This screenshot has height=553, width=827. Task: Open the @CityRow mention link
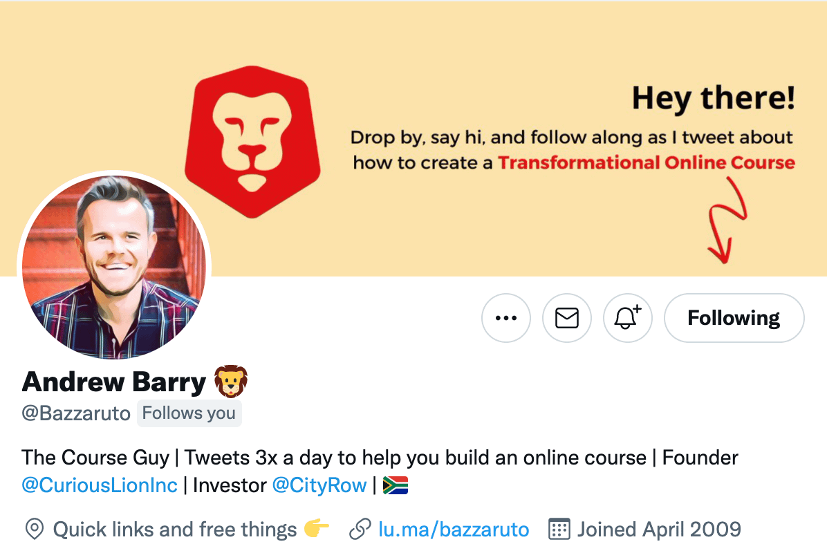click(319, 485)
